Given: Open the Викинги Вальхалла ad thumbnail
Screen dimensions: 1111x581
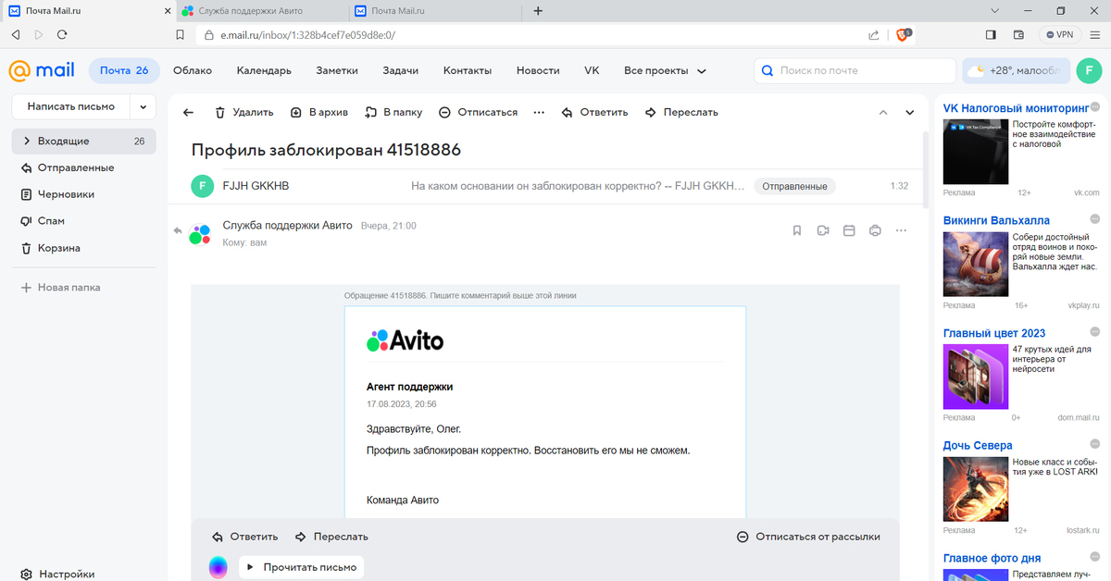Looking at the screenshot, I should click(x=975, y=263).
